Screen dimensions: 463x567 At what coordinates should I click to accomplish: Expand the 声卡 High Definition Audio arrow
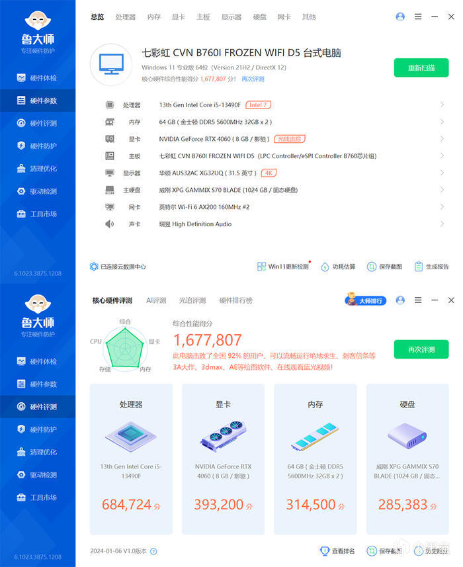(x=442, y=224)
